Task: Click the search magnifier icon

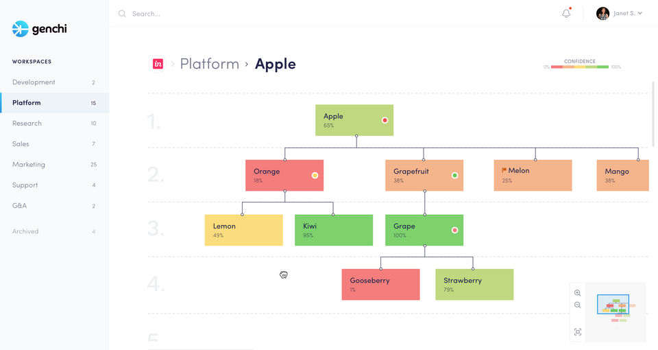Action: [x=122, y=14]
